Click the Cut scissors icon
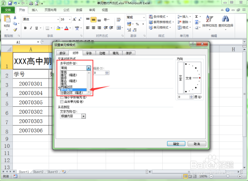 pyautogui.click(x=15, y=17)
